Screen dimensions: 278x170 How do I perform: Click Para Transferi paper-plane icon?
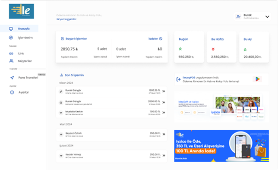tap(12, 78)
